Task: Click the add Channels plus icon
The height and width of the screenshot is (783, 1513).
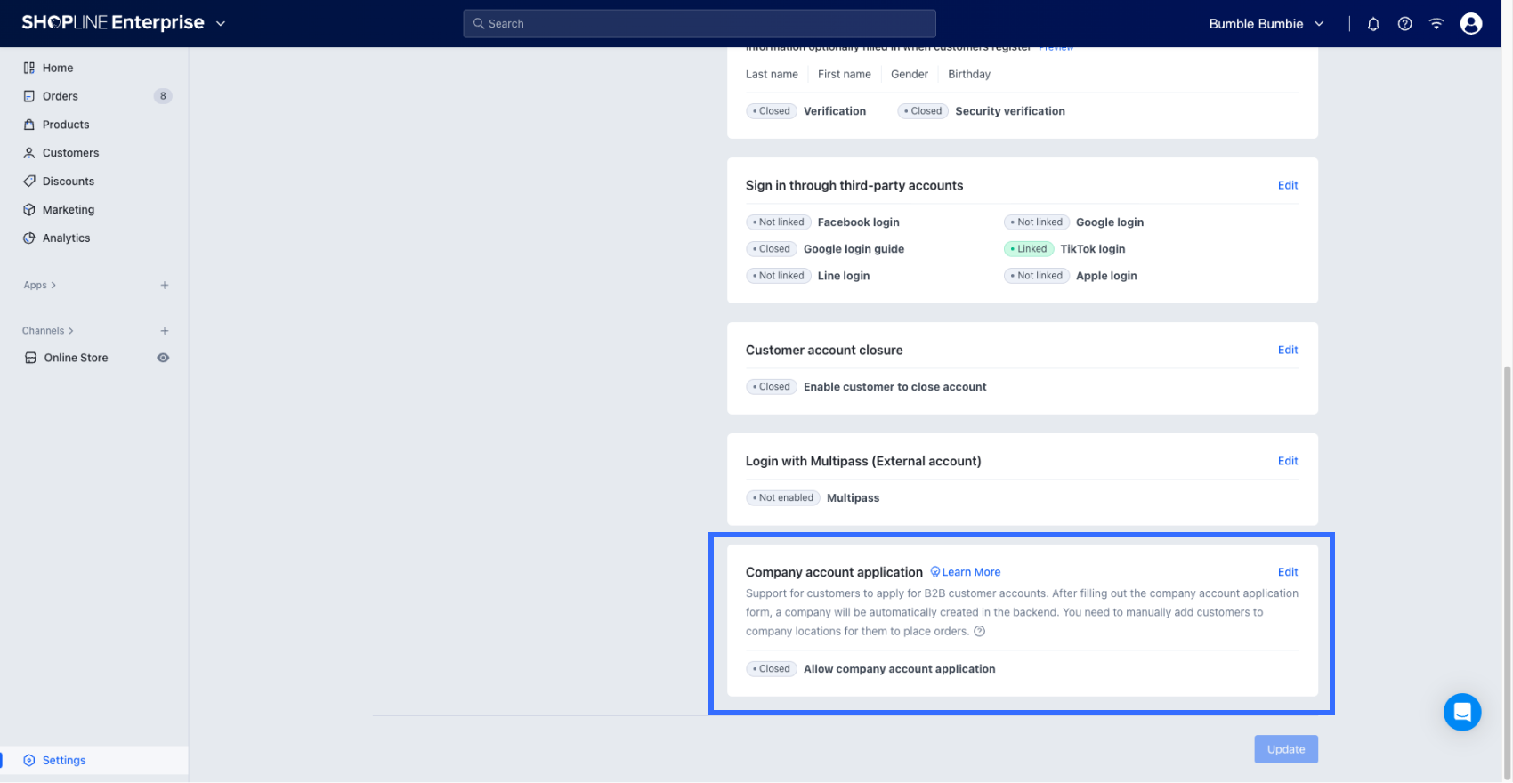Action: [x=165, y=331]
